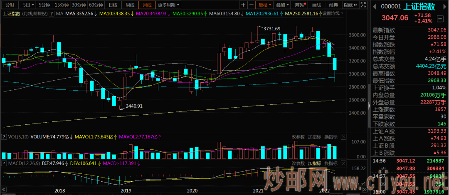449x195 pixels.
Task: Hide toolbar with 隐藏 button
Action: 350,5
